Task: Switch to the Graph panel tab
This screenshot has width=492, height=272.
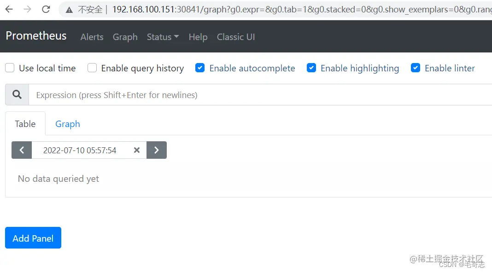Action: pos(68,124)
